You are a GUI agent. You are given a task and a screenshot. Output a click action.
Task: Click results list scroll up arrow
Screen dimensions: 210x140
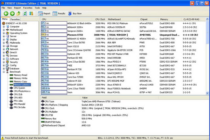(x=207, y=19)
